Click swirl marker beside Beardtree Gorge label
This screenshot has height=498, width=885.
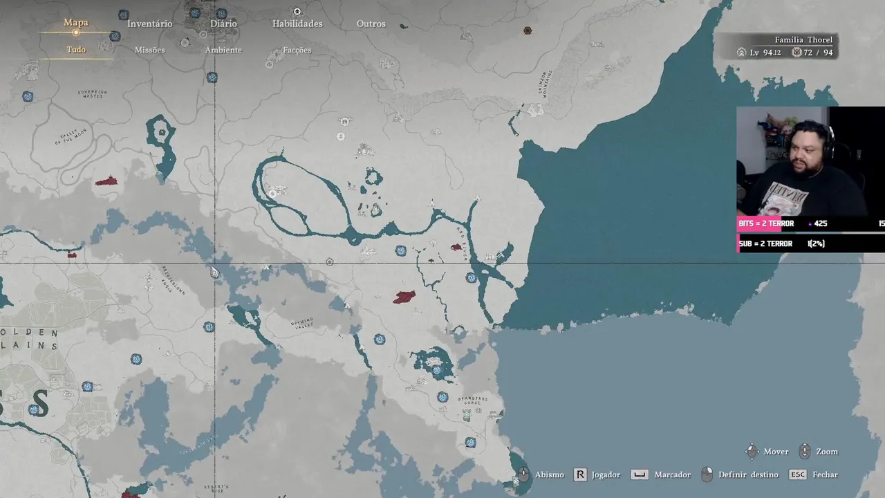[x=442, y=397]
